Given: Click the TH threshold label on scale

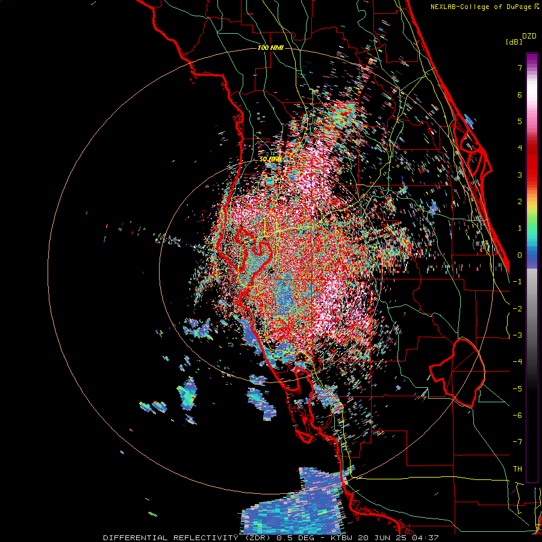Looking at the screenshot, I should point(517,469).
